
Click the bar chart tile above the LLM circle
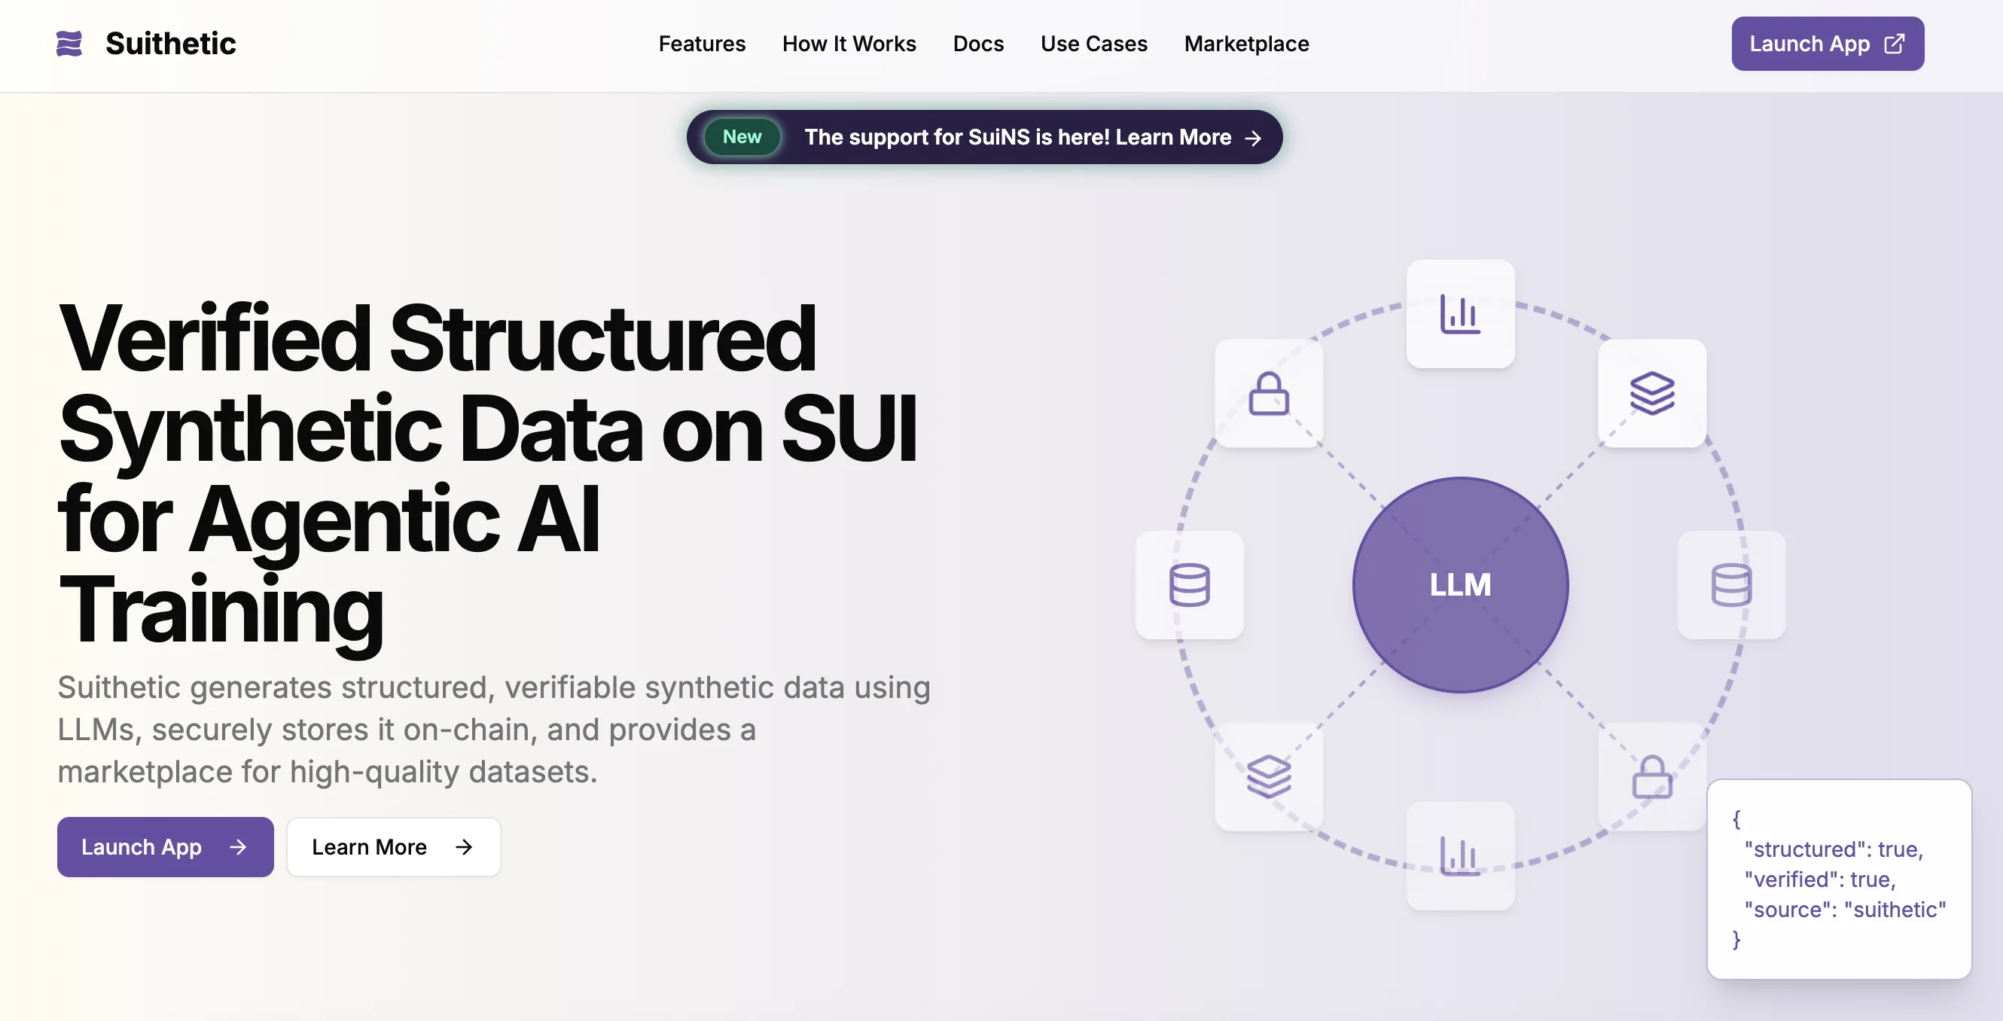coord(1460,314)
